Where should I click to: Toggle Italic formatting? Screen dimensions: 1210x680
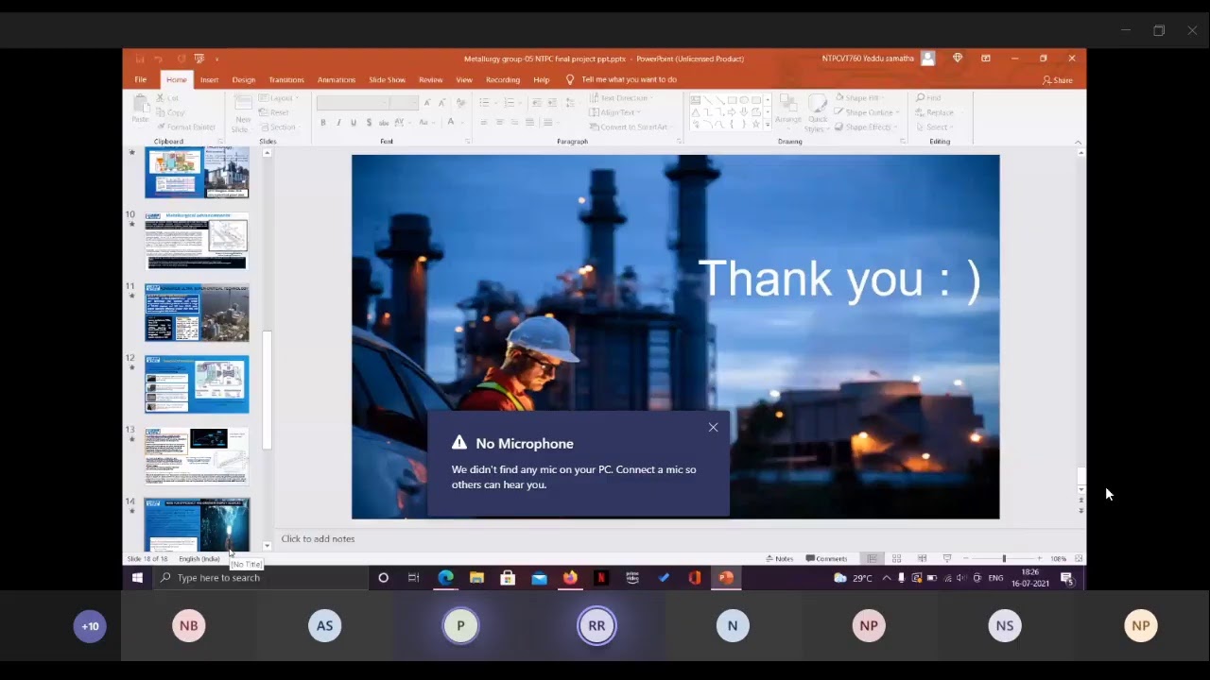338,123
